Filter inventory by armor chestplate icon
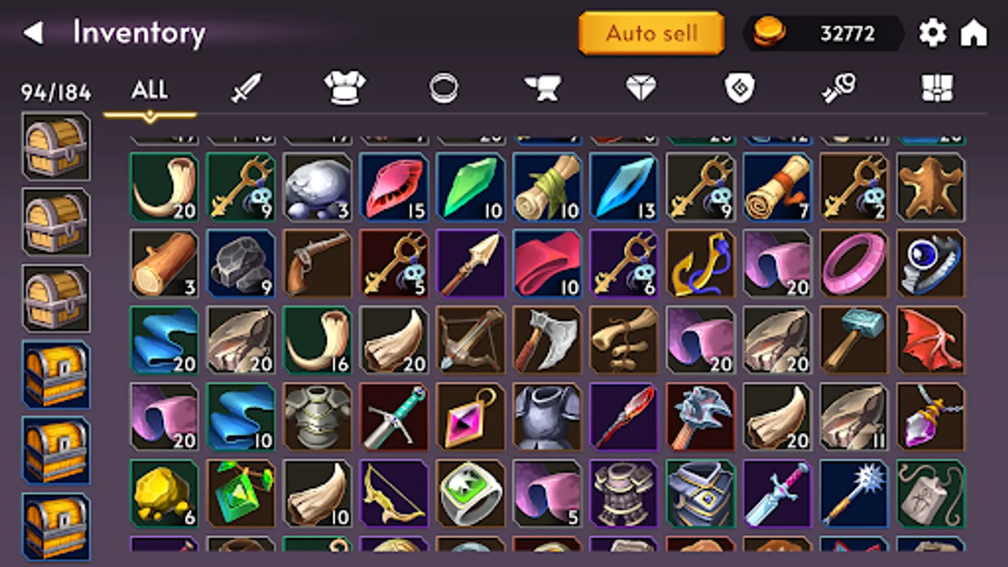 [x=344, y=88]
